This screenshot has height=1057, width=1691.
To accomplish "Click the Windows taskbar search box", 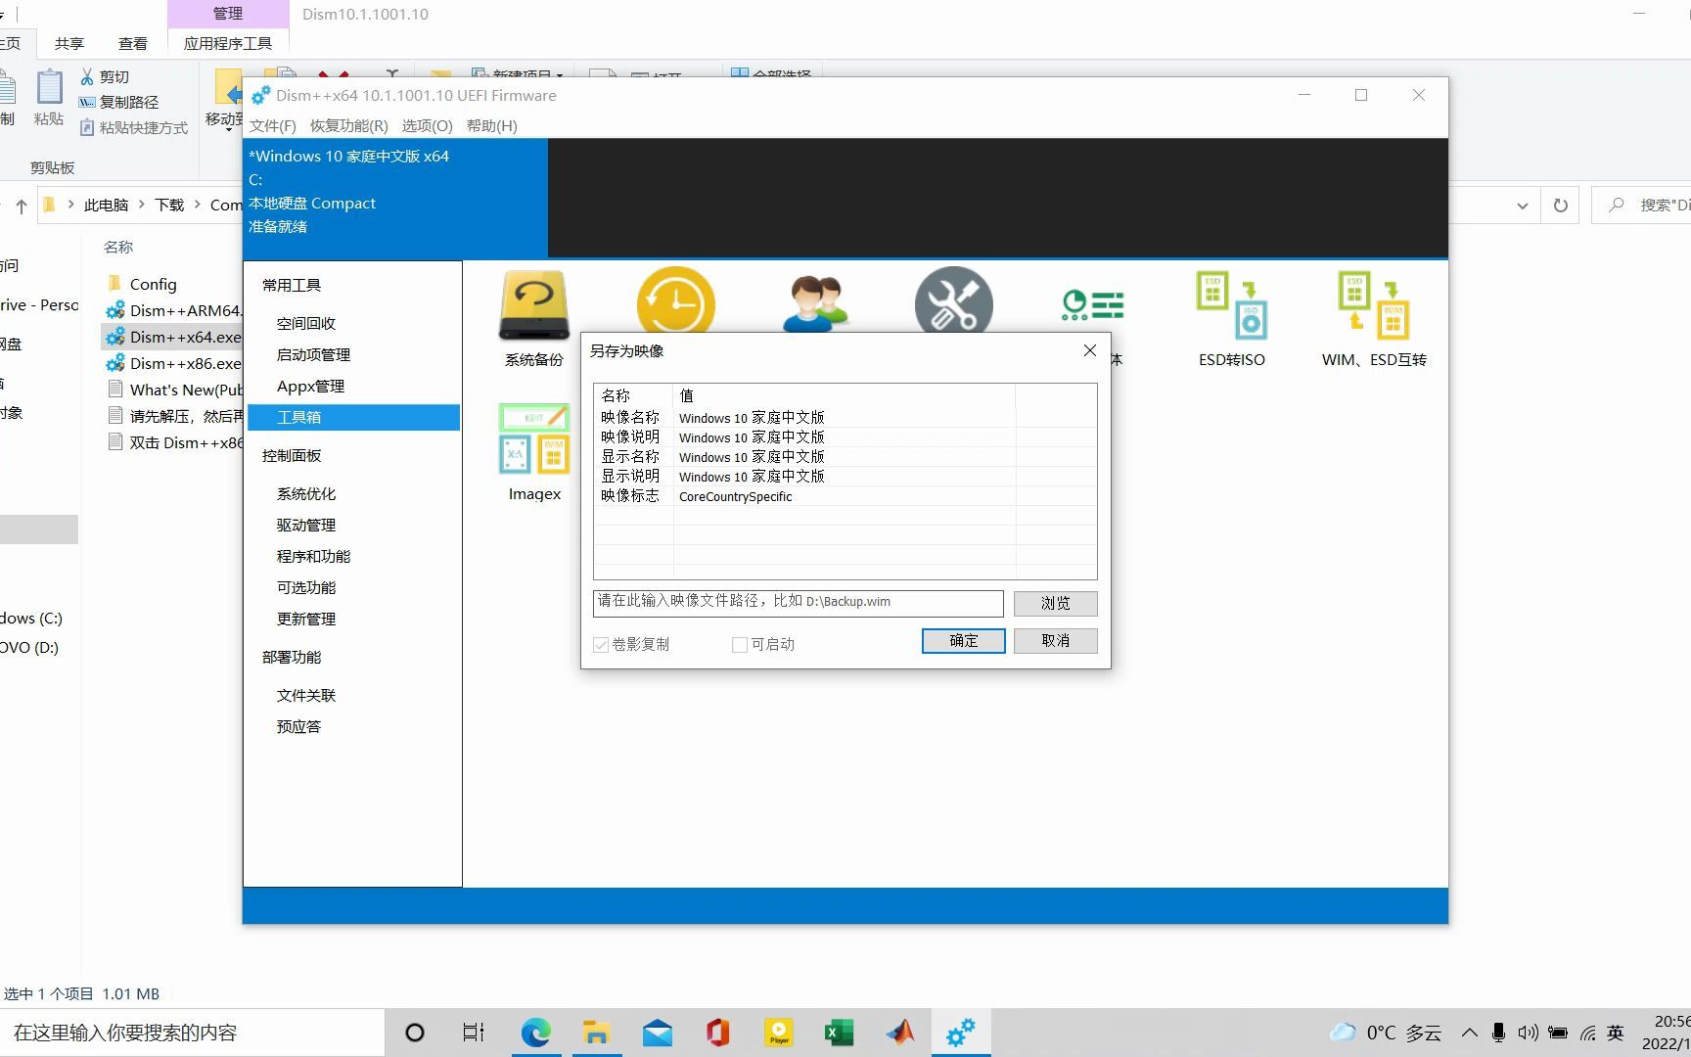I will coord(192,1033).
